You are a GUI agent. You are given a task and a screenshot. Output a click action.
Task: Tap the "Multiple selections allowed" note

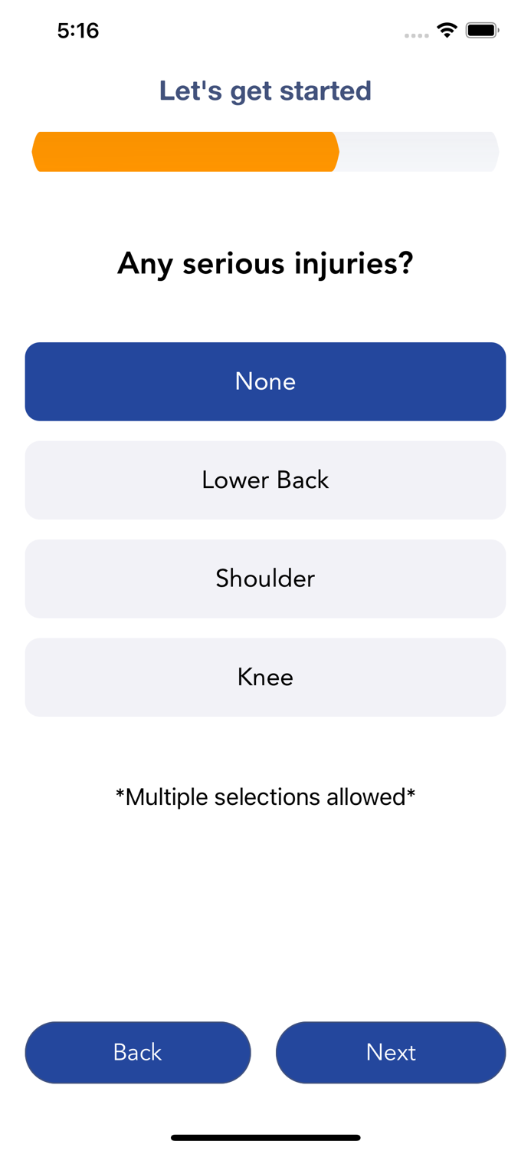coord(265,797)
